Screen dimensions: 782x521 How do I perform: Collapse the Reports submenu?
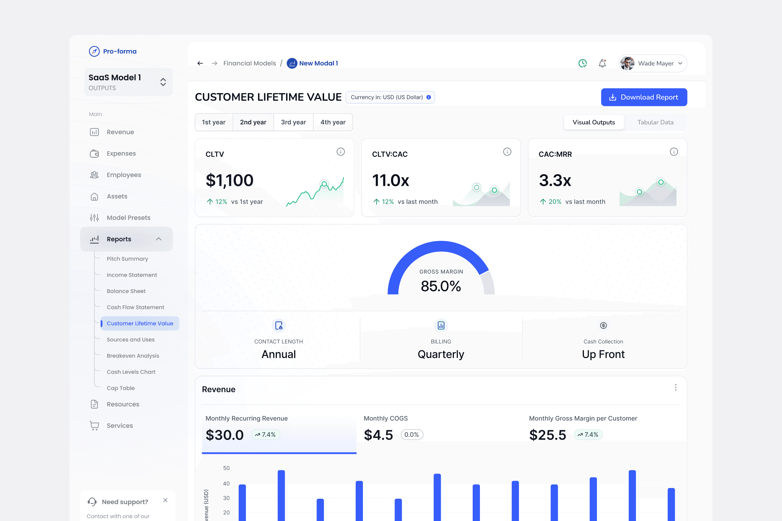pyautogui.click(x=159, y=239)
